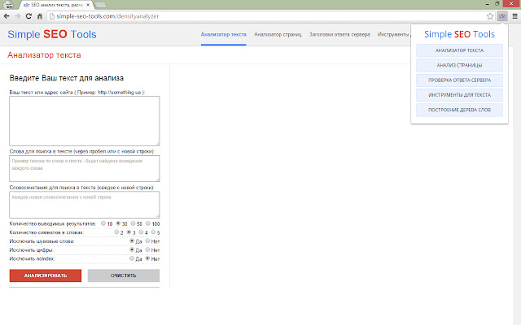521x325 pixels.
Task: Choose Да for exclude noindex
Action: (132, 258)
